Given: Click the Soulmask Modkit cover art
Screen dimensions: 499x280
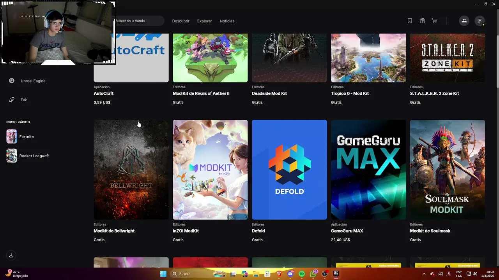Looking at the screenshot, I should [448, 170].
